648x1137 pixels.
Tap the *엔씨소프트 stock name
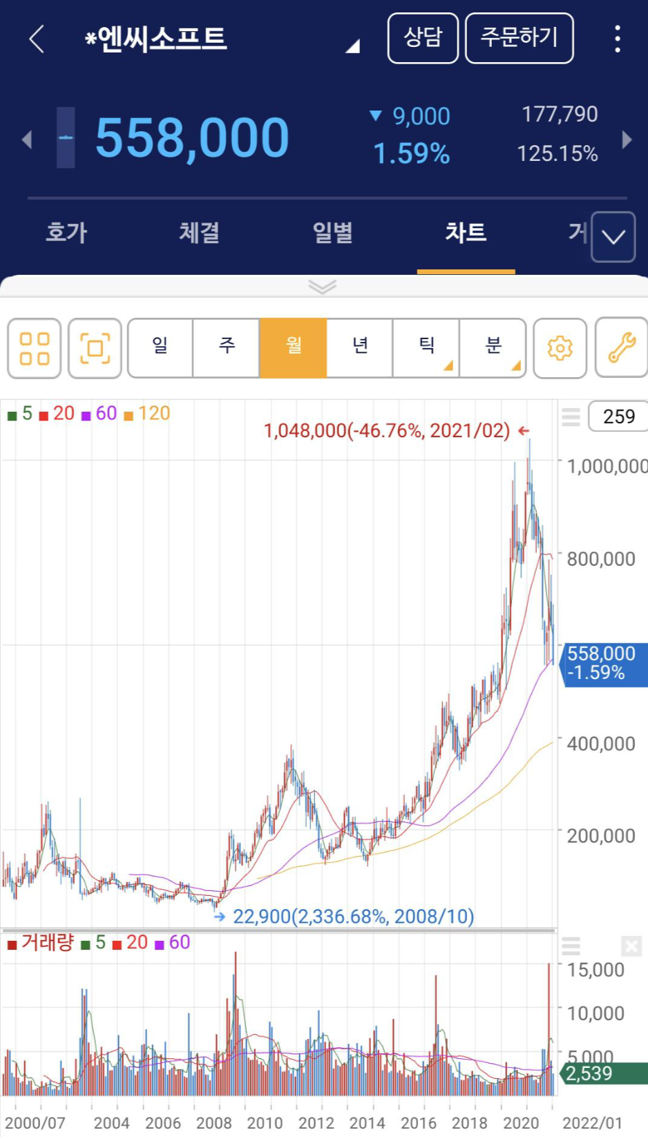point(155,39)
